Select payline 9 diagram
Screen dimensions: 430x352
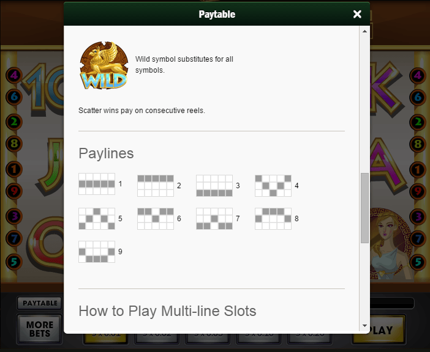click(x=97, y=252)
